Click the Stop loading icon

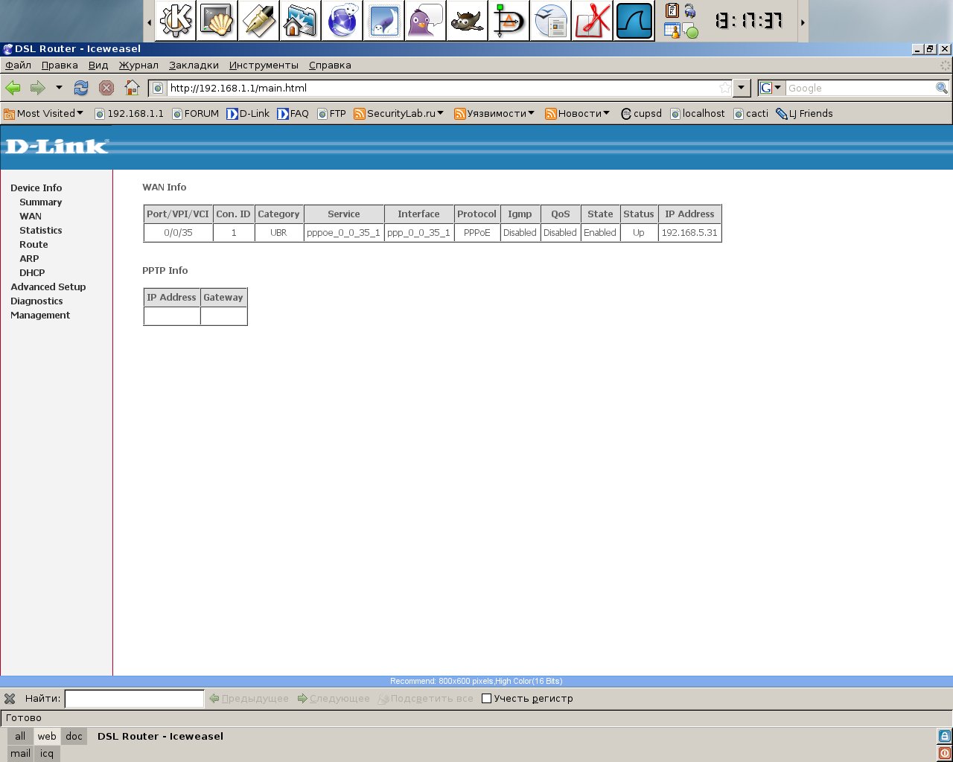[x=106, y=88]
